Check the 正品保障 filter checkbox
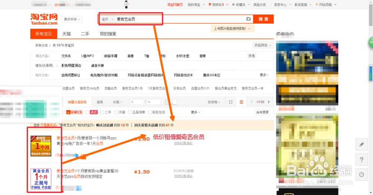 [130, 112]
